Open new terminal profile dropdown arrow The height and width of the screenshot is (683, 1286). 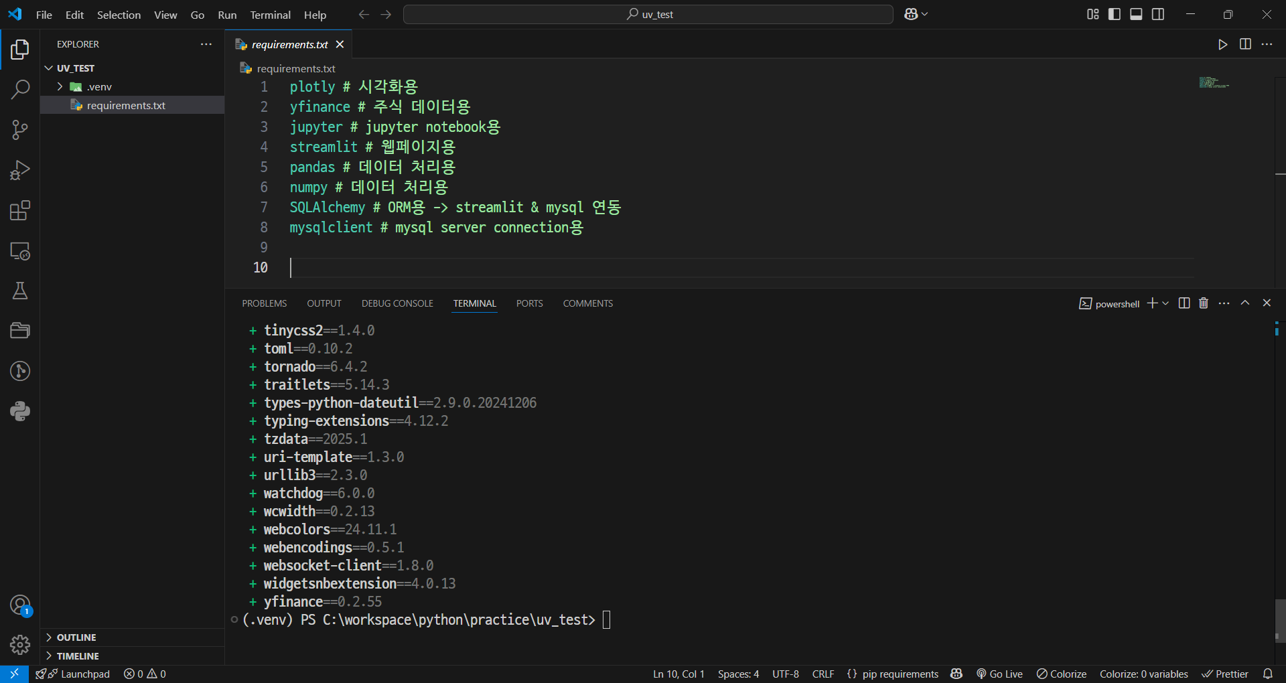coord(1165,303)
